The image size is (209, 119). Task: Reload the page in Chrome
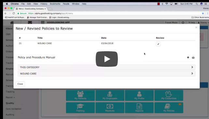click(14, 13)
